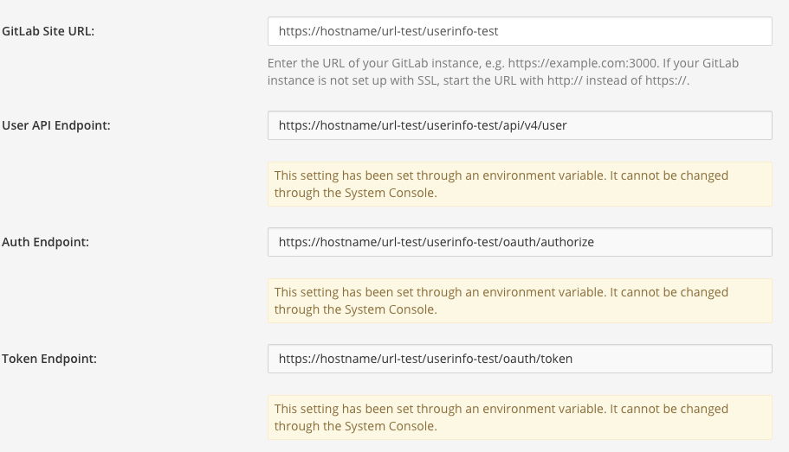Select the User API Endpoint field
Screen dimensions: 789x452
pyautogui.click(x=520, y=125)
